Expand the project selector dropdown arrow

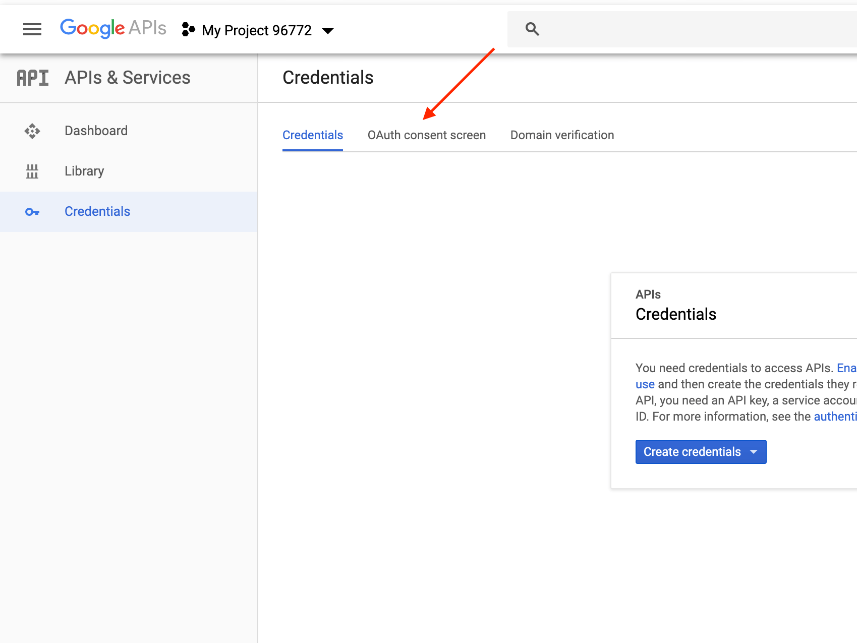[x=328, y=31]
